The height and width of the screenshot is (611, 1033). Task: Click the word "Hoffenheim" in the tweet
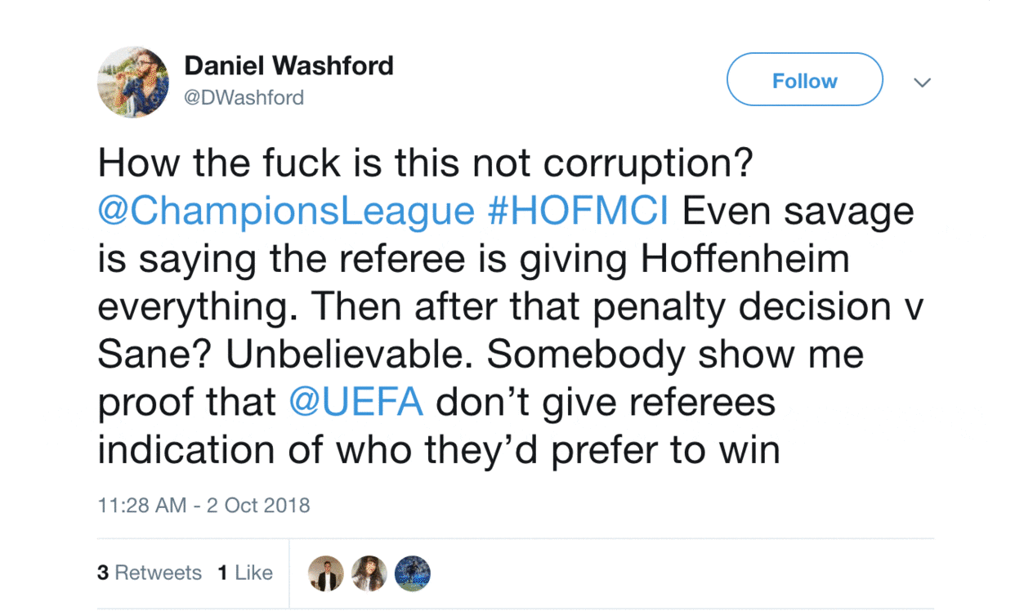(x=745, y=259)
